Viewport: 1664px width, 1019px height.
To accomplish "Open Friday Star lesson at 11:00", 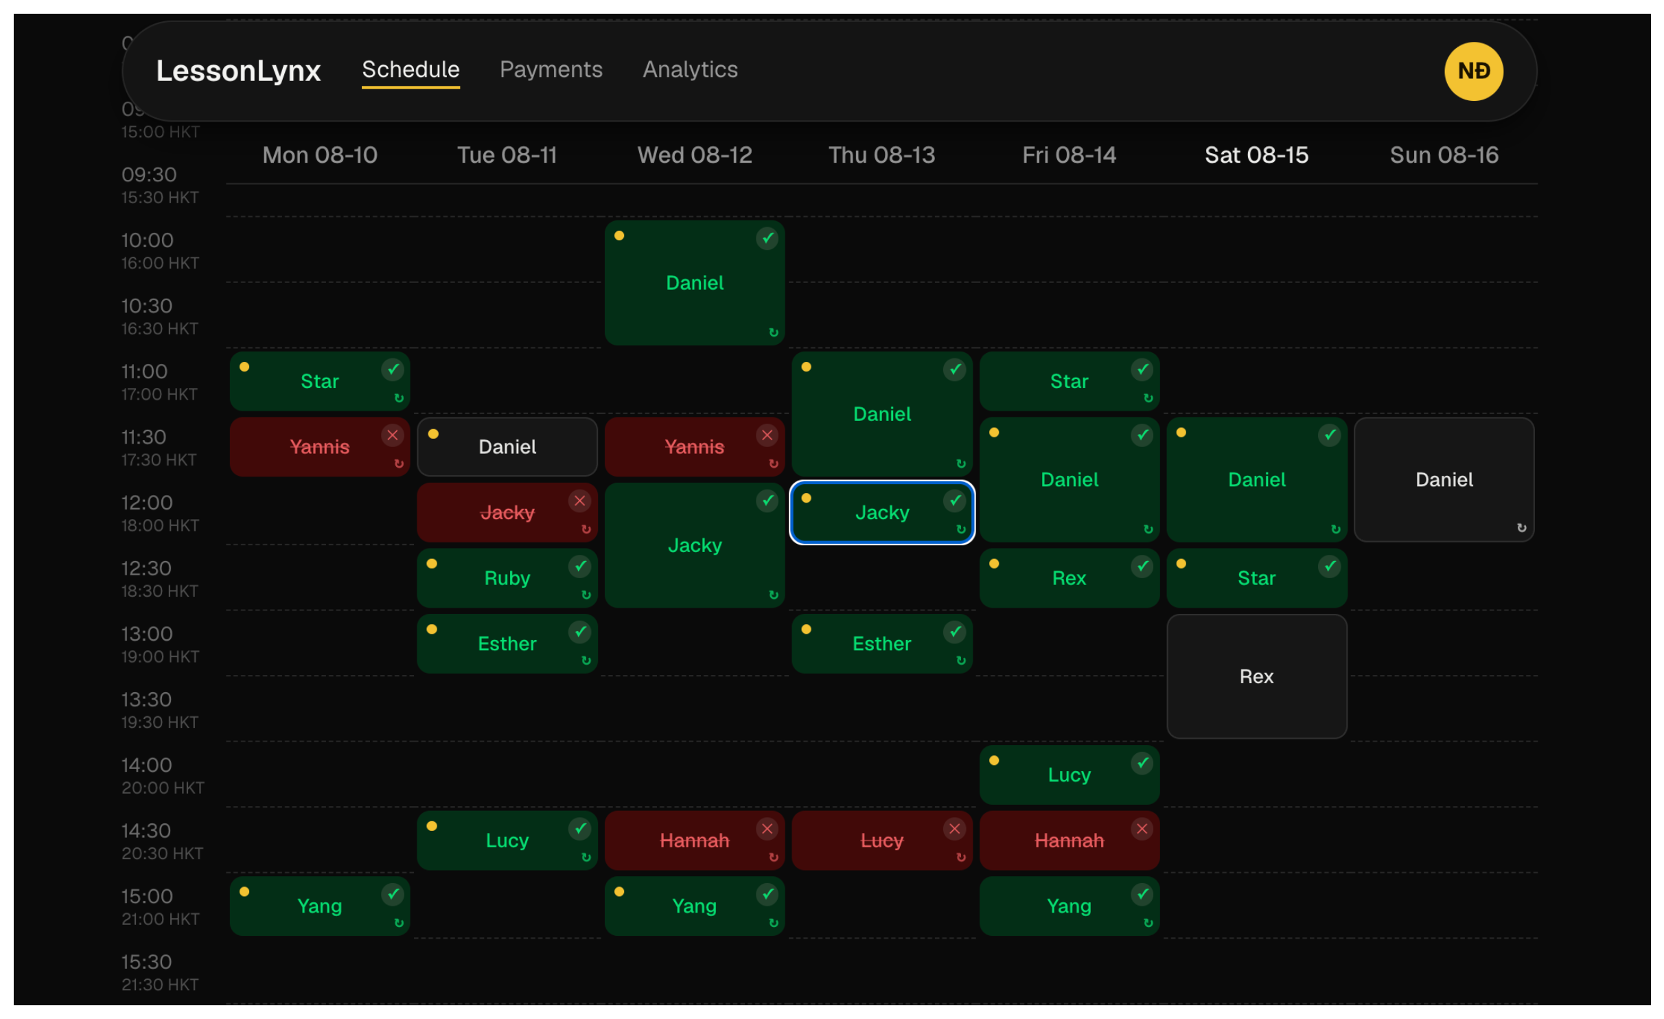I will pos(1069,381).
